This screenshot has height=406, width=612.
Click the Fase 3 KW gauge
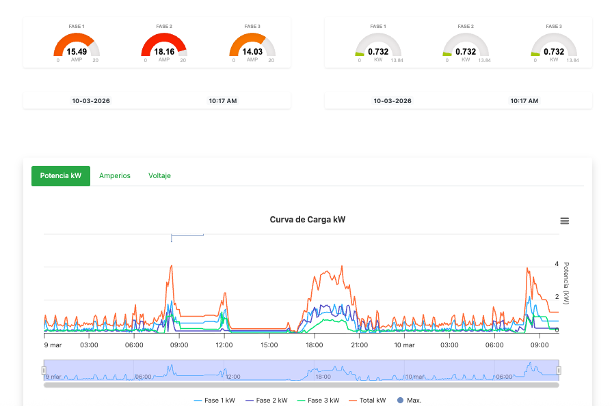[554, 47]
